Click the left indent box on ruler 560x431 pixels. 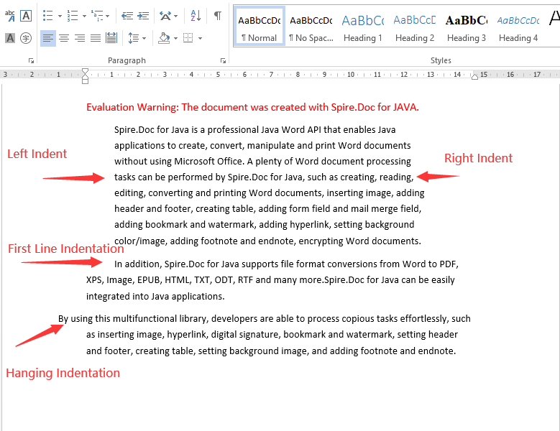pos(85,81)
